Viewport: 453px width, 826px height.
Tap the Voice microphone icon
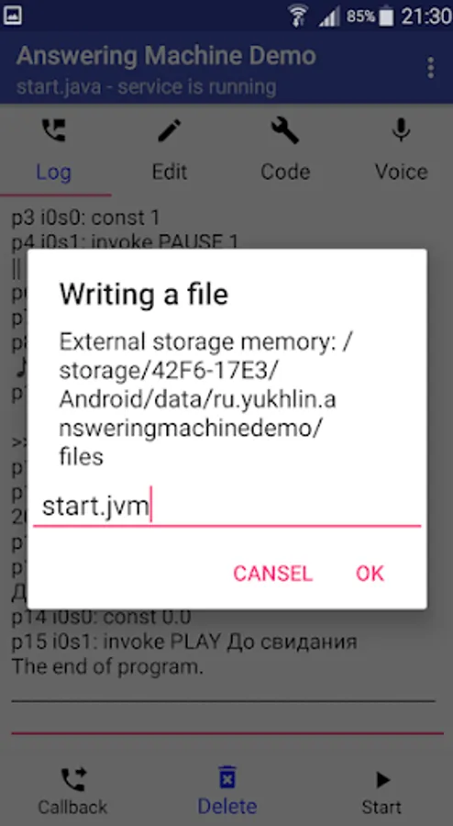[x=401, y=130]
